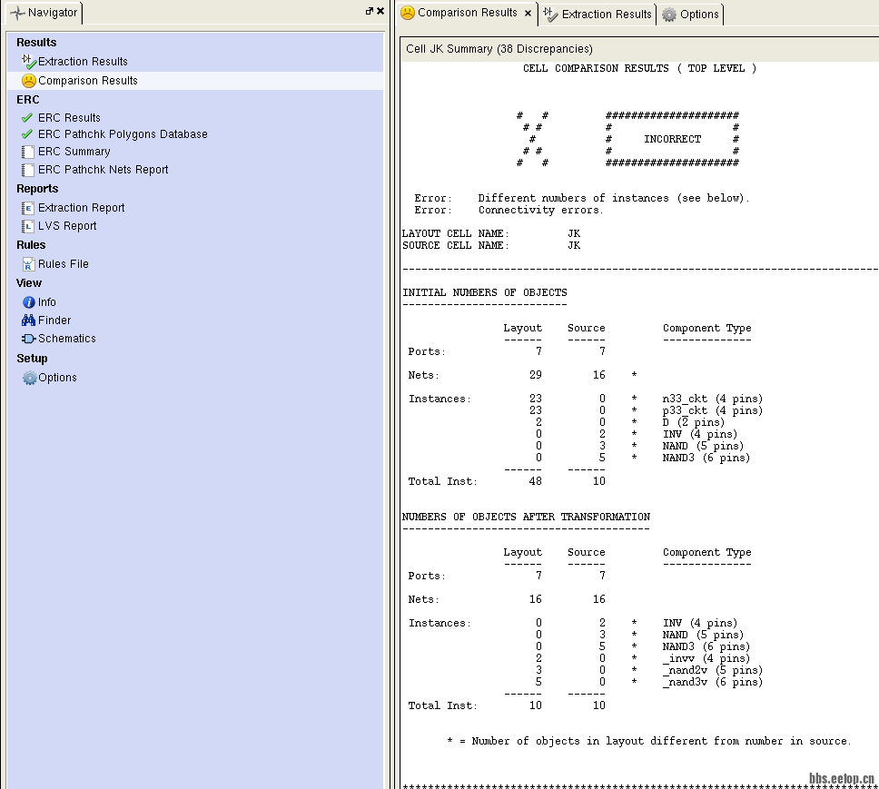
Task: Click the Schematics gate icon
Action: [28, 339]
